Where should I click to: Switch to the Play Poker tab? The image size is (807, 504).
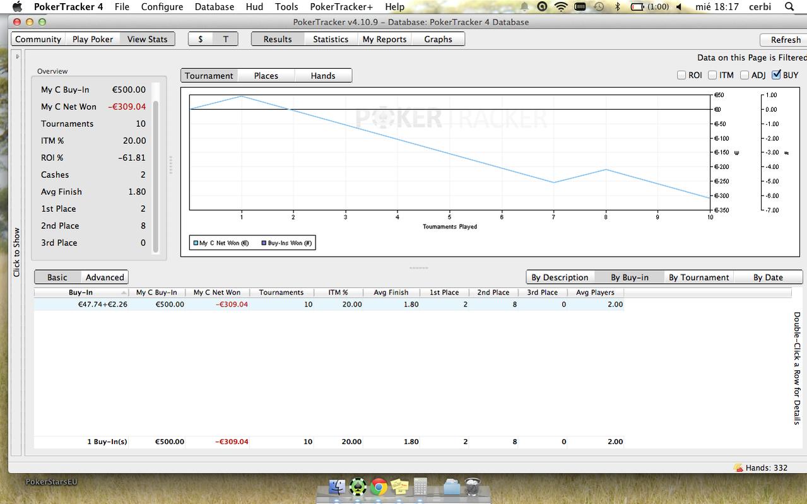[x=93, y=39]
